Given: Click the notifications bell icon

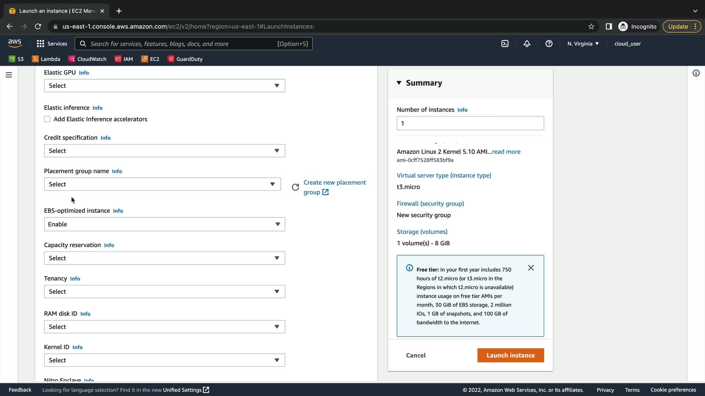Looking at the screenshot, I should [x=527, y=44].
